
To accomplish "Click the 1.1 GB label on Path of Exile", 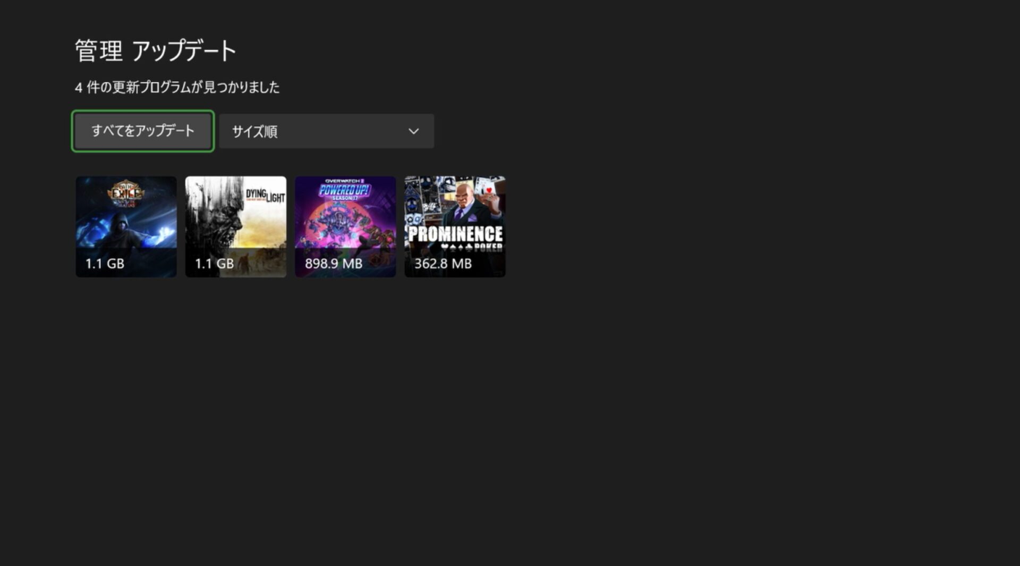I will pos(105,264).
